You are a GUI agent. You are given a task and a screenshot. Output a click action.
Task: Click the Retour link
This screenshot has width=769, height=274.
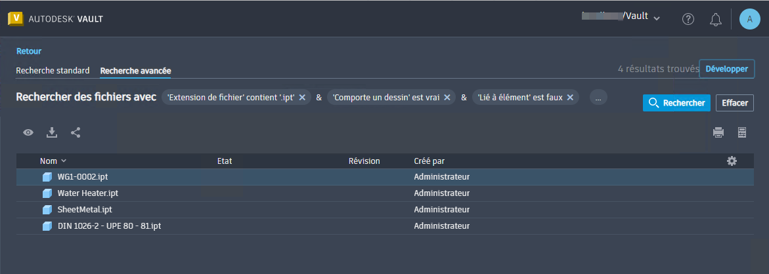[x=29, y=50]
